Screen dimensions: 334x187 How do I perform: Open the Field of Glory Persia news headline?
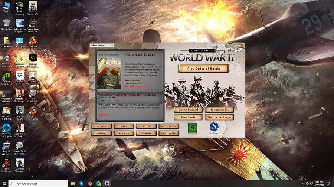click(127, 96)
